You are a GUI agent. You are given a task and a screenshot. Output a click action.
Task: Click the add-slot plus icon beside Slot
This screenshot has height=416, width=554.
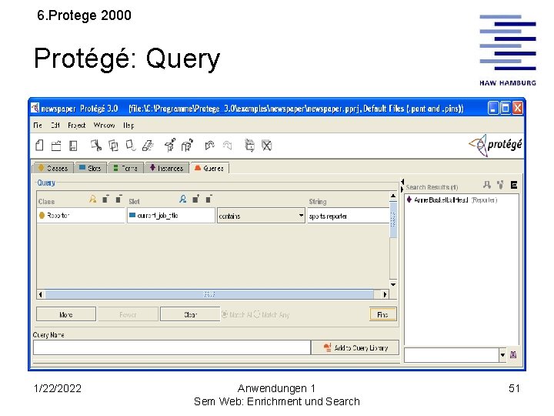click(195, 199)
